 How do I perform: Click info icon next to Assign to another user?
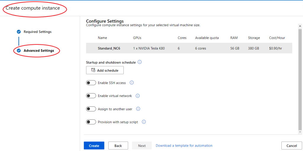pos(138,109)
